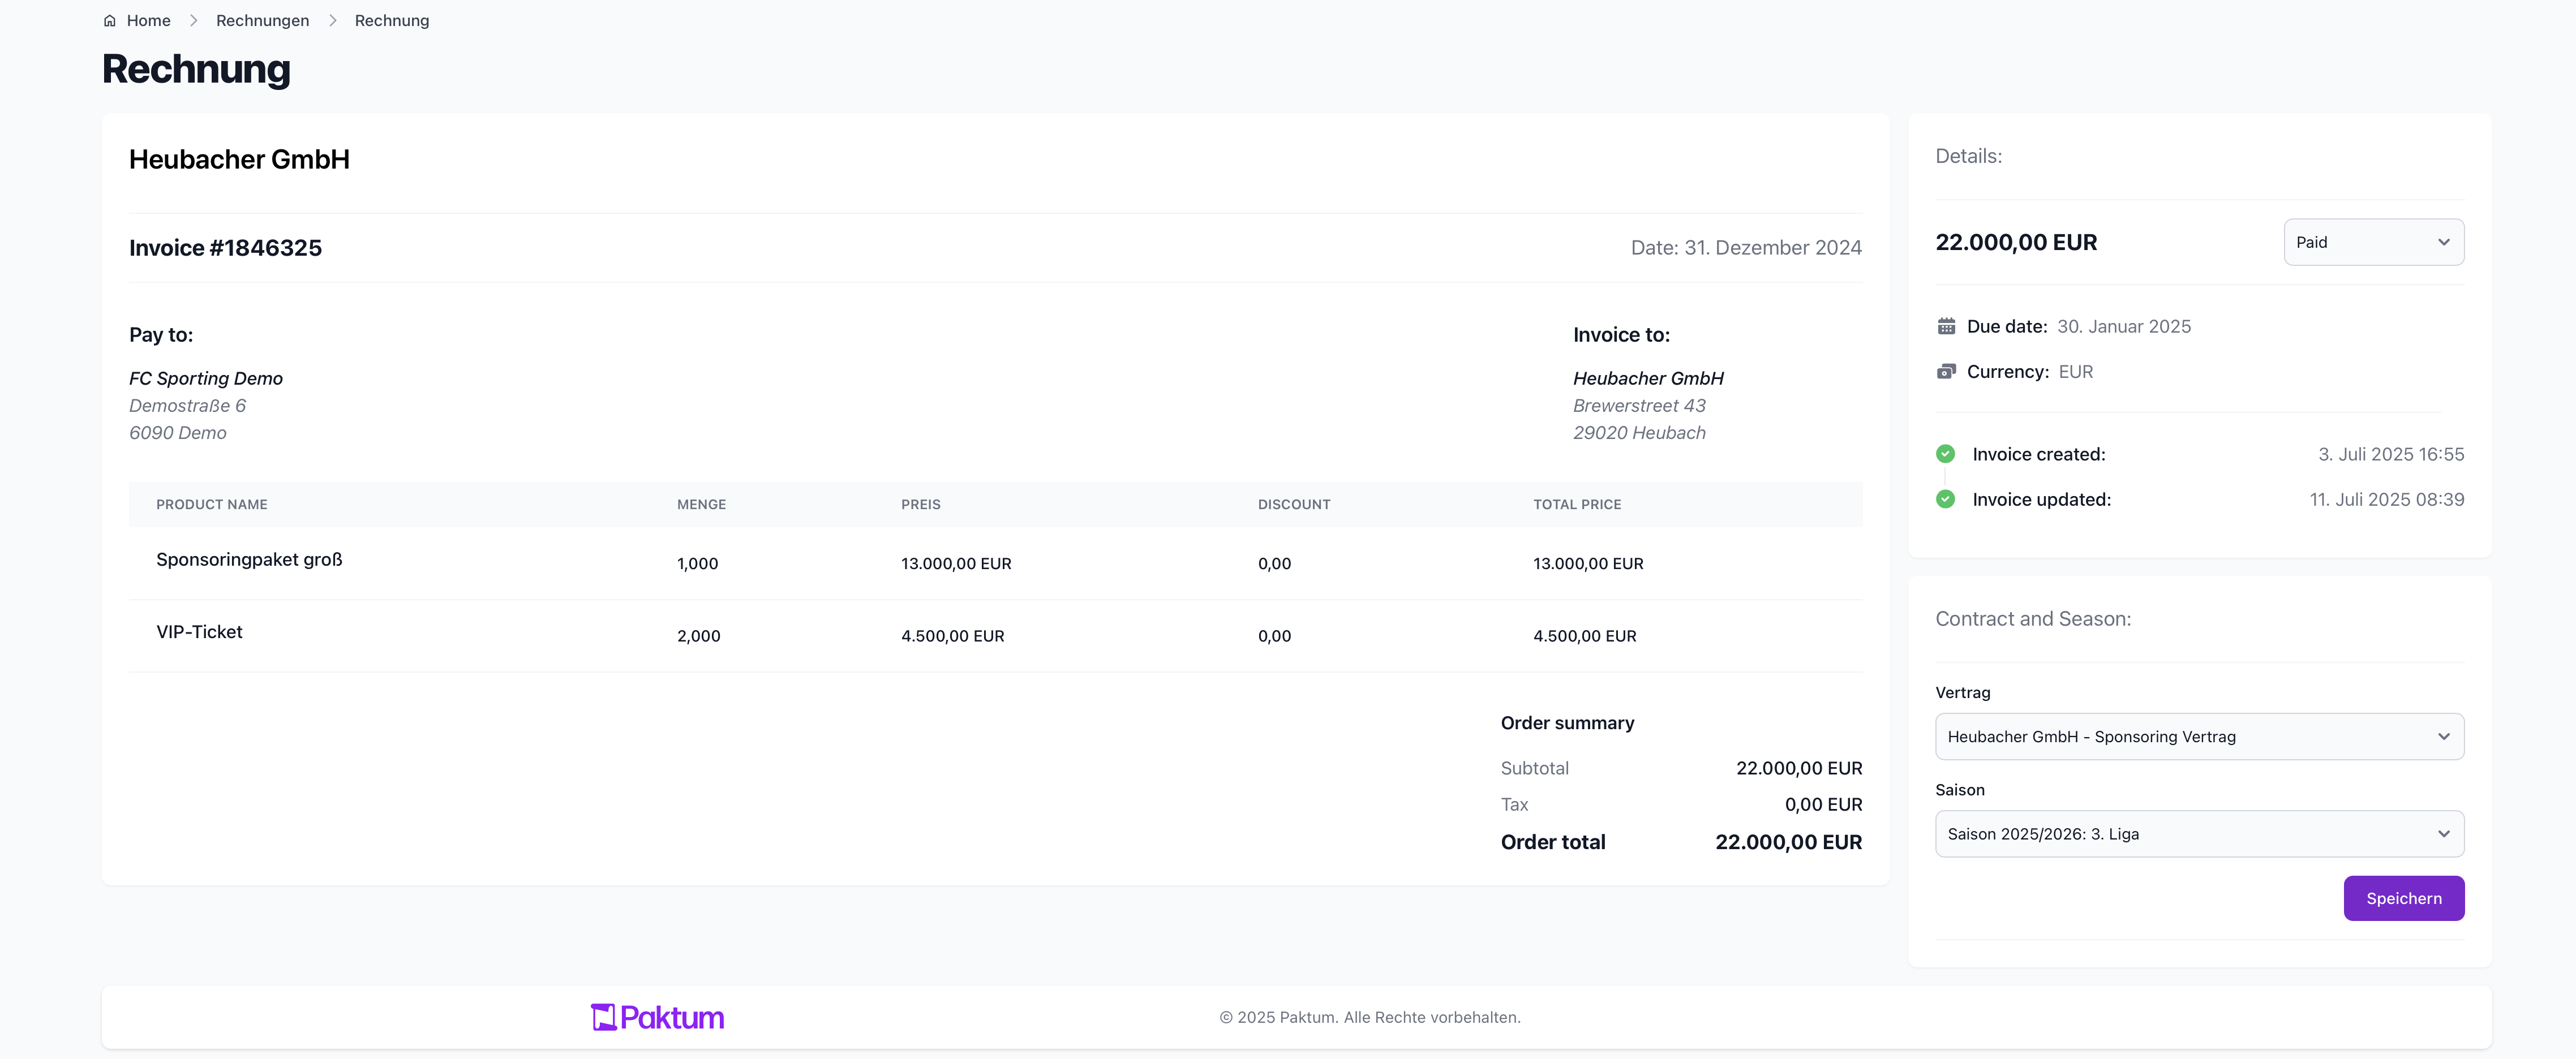Click price 13.000,00 EUR in PREIS column
The image size is (2576, 1059).
pyautogui.click(x=956, y=564)
